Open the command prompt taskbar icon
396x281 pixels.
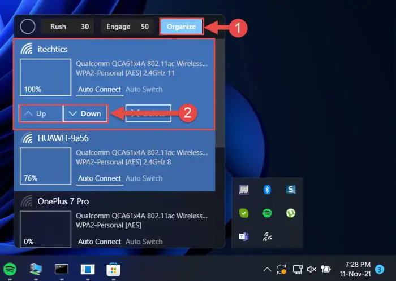[x=62, y=269]
